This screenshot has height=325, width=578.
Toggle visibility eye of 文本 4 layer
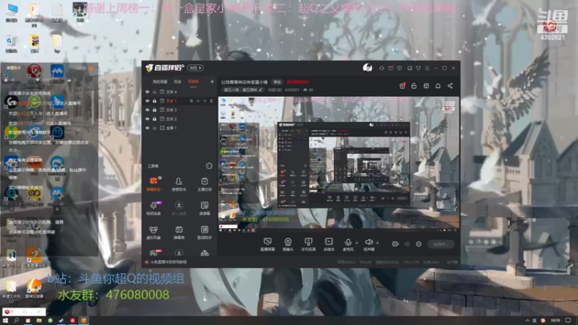coord(147,92)
